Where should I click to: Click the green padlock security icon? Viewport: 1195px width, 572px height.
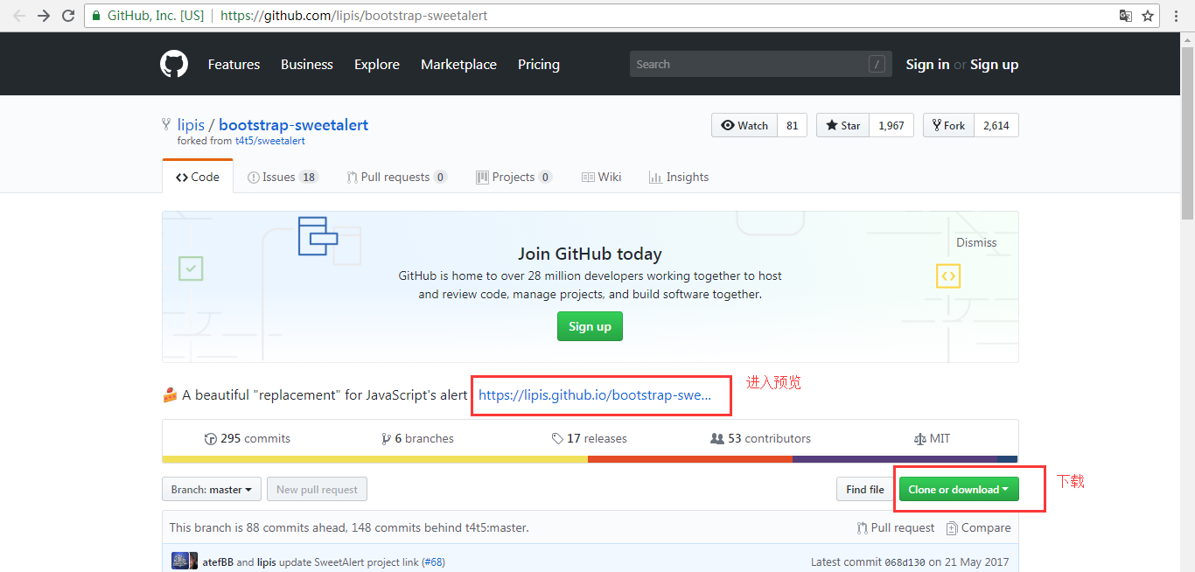(x=96, y=16)
